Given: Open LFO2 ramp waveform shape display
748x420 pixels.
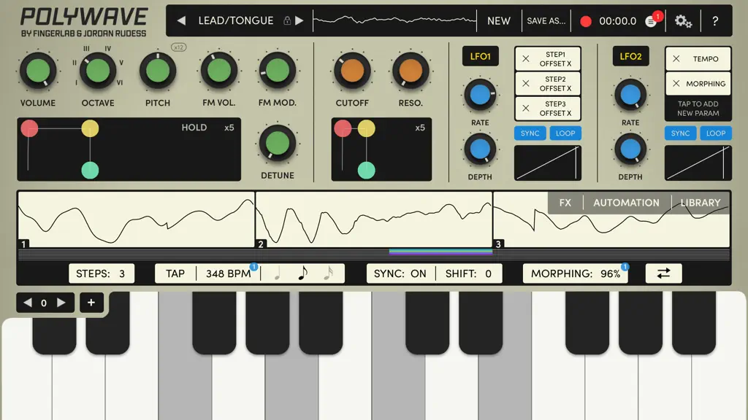Looking at the screenshot, I should click(x=698, y=163).
